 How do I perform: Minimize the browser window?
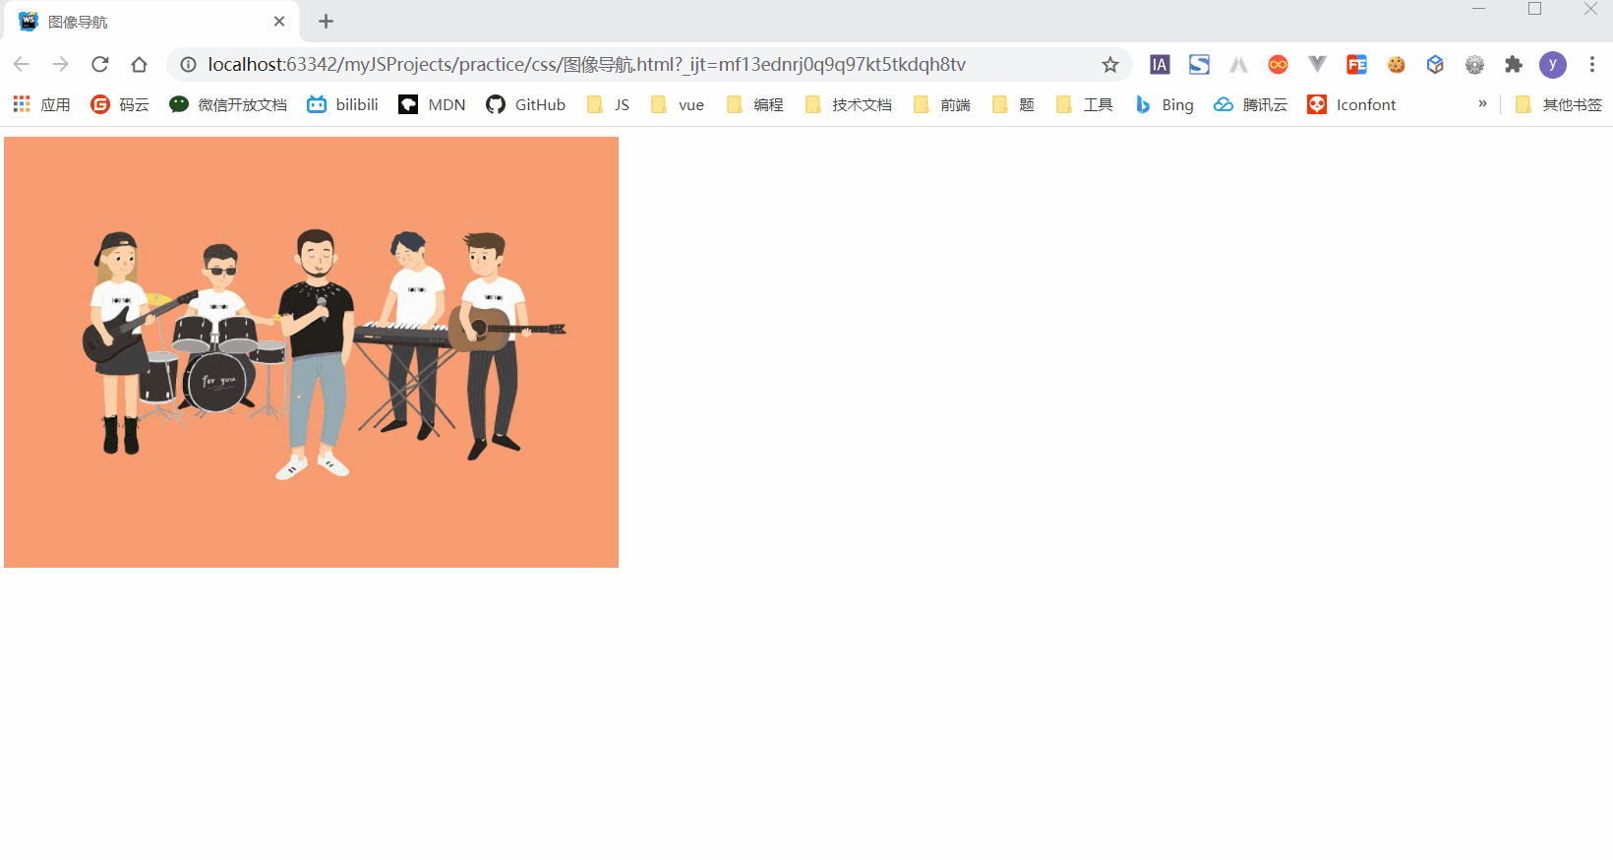1478,9
